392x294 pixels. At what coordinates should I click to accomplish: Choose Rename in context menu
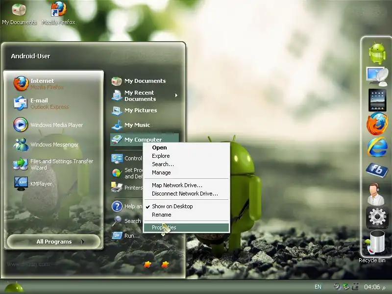pos(187,215)
